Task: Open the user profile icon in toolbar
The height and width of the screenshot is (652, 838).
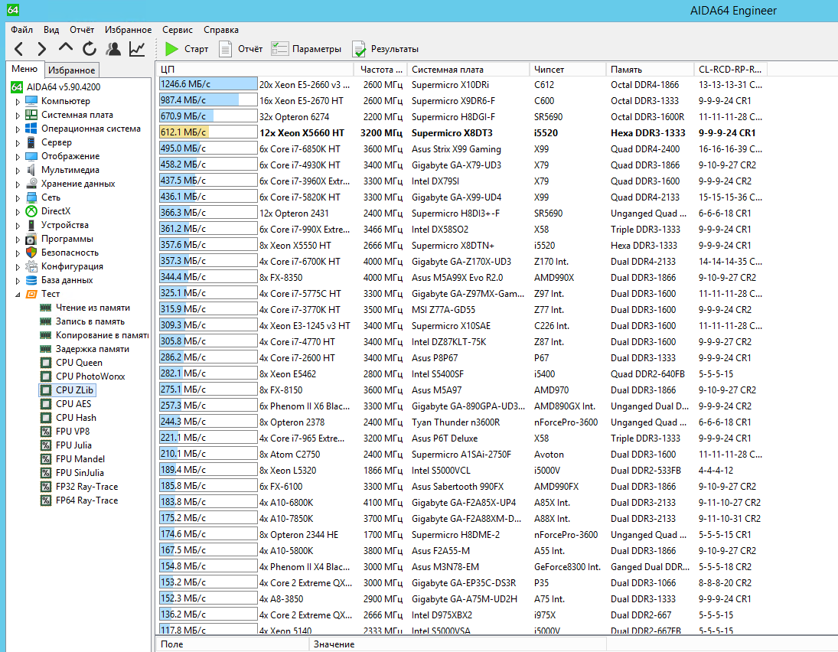Action: [112, 49]
